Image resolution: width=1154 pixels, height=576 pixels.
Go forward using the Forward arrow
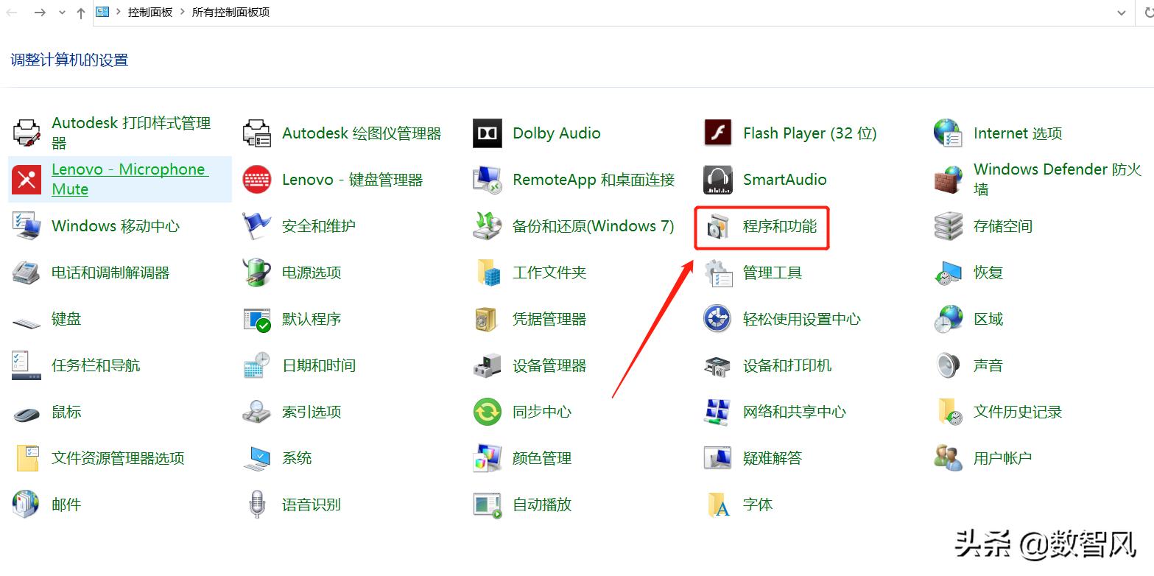pos(41,13)
